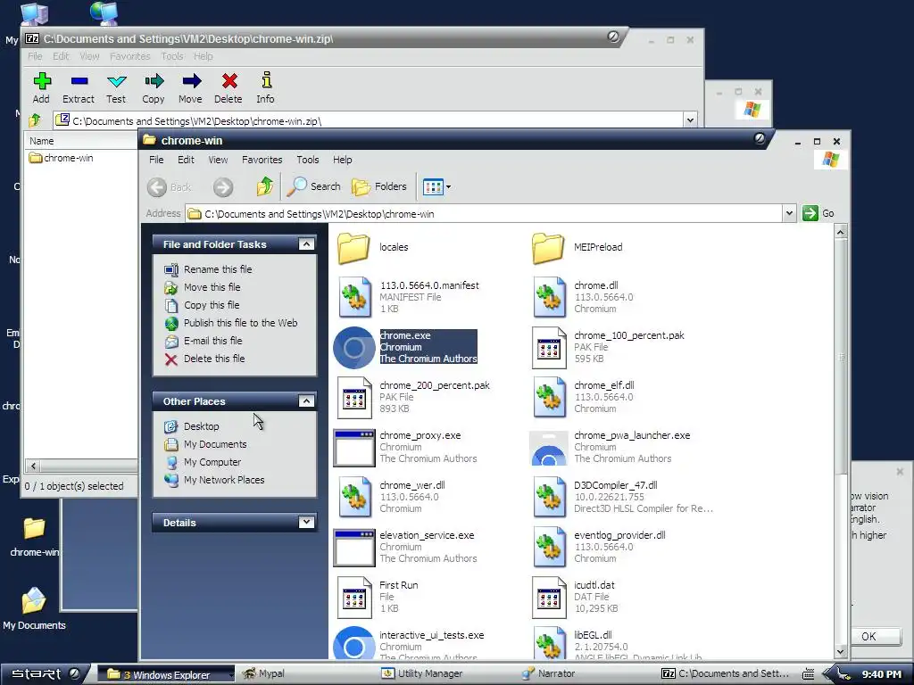Click Move this file
This screenshot has height=685, width=914.
point(212,287)
